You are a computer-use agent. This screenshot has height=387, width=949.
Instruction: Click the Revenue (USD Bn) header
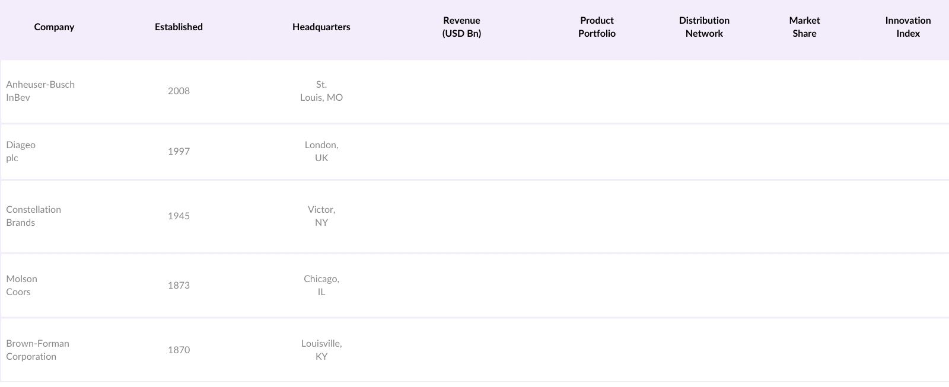pos(461,27)
